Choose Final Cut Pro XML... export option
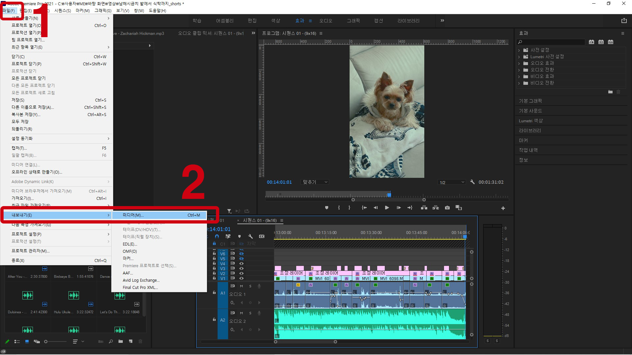The height and width of the screenshot is (355, 632). click(140, 287)
